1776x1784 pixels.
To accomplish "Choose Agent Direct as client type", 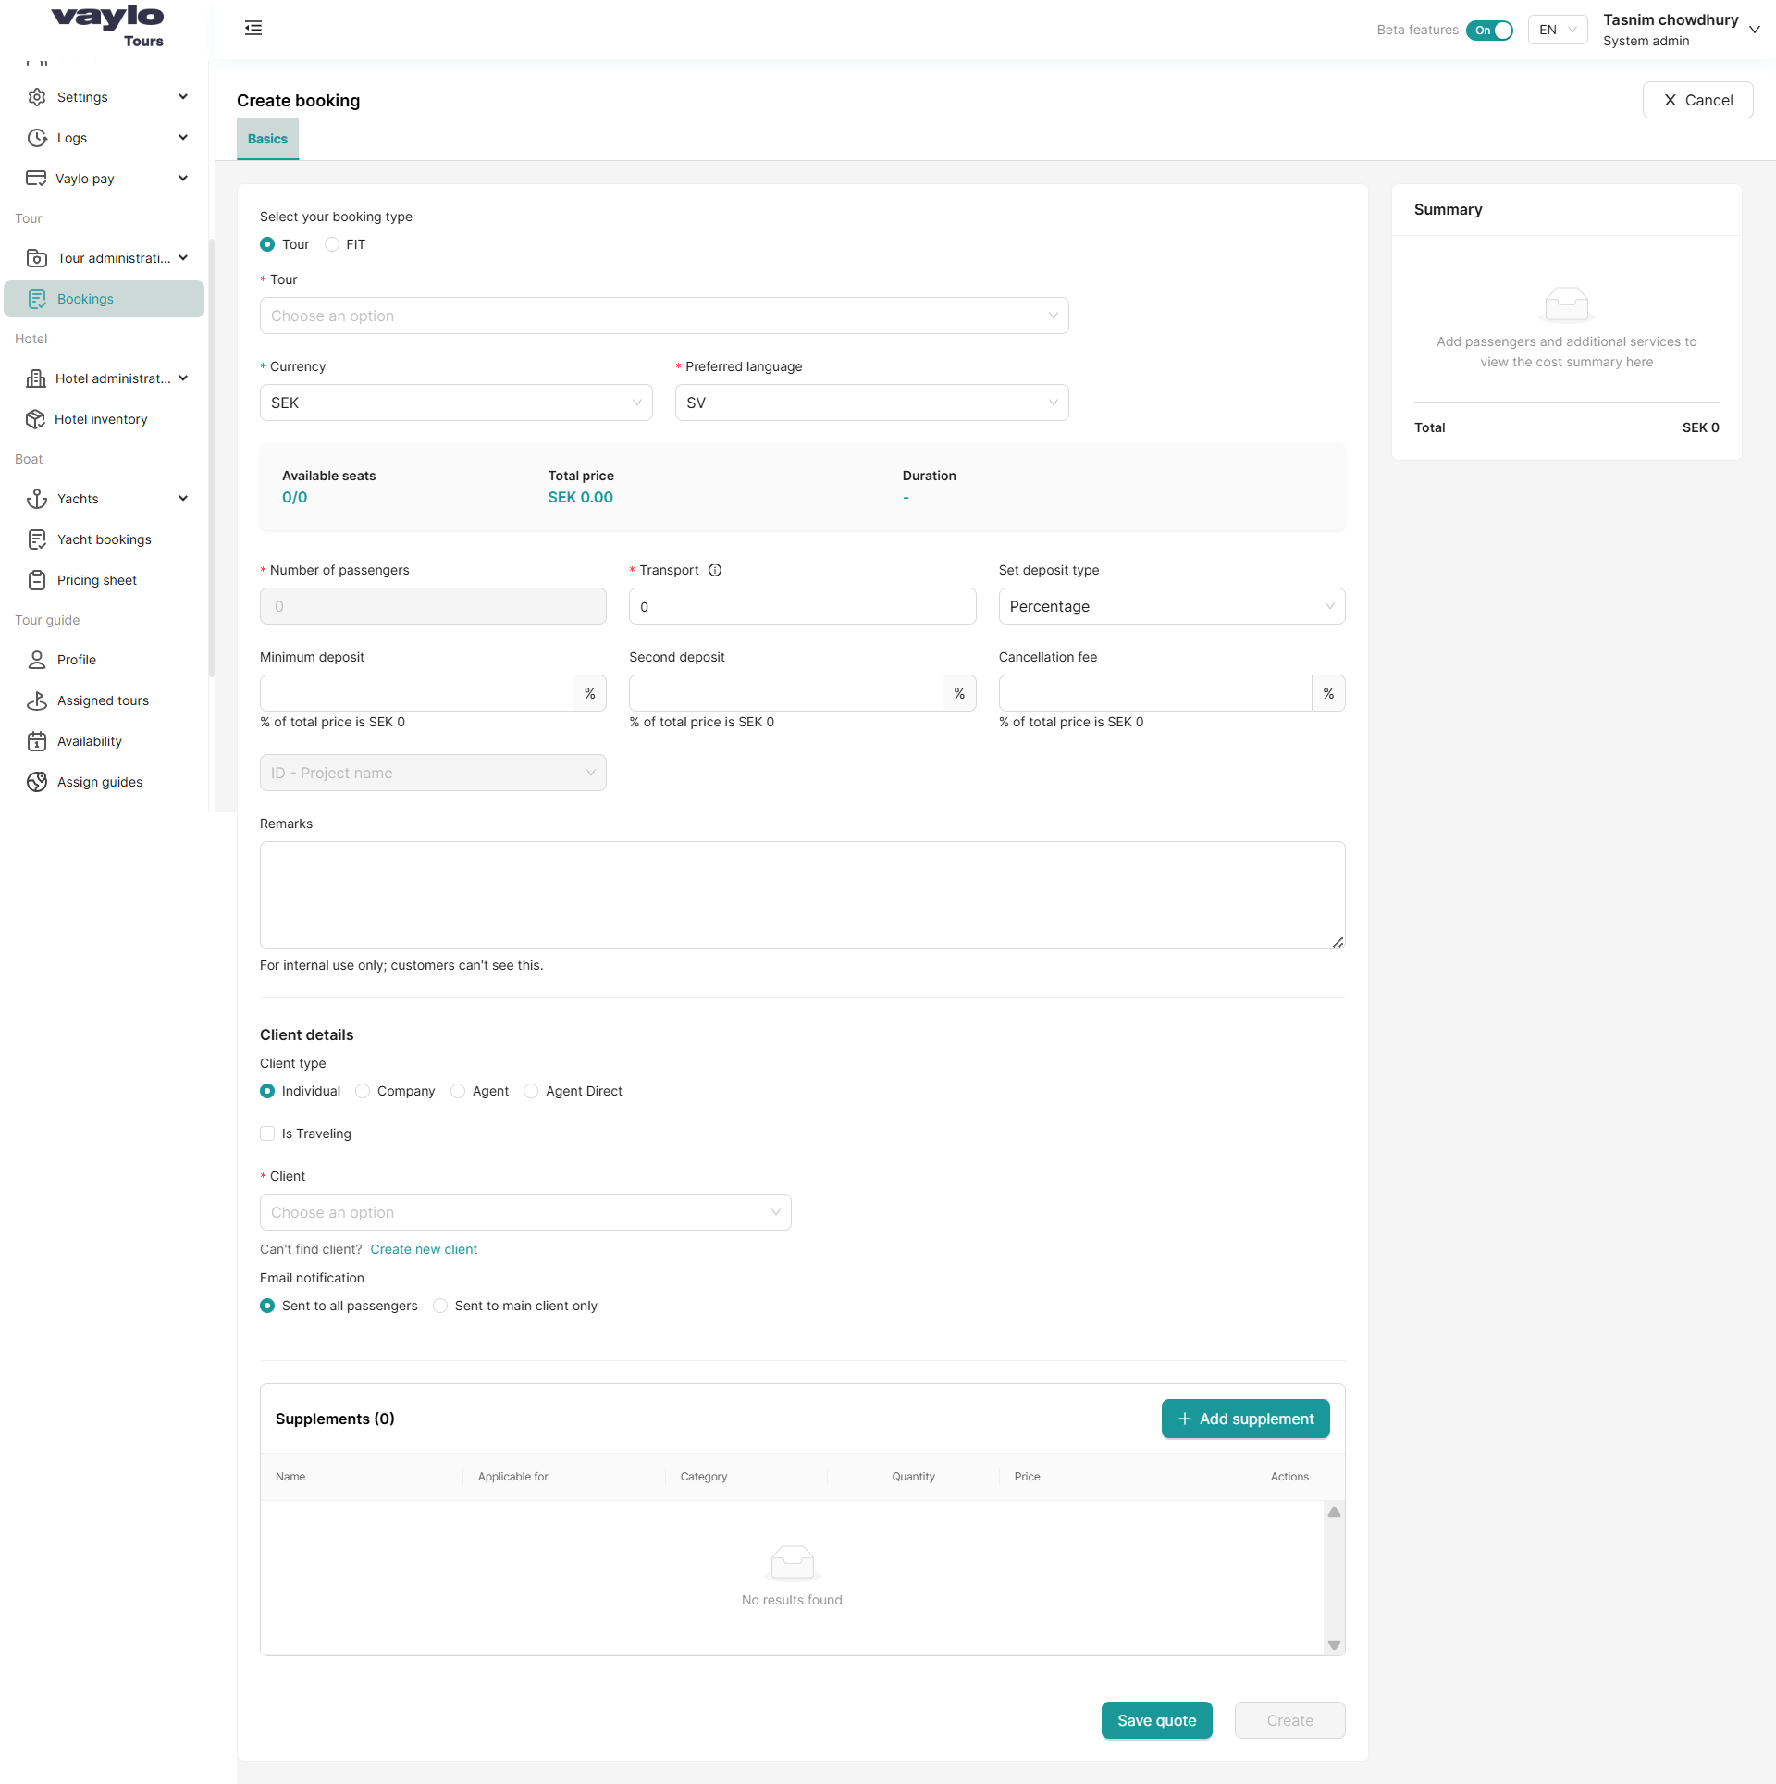I will [x=532, y=1091].
